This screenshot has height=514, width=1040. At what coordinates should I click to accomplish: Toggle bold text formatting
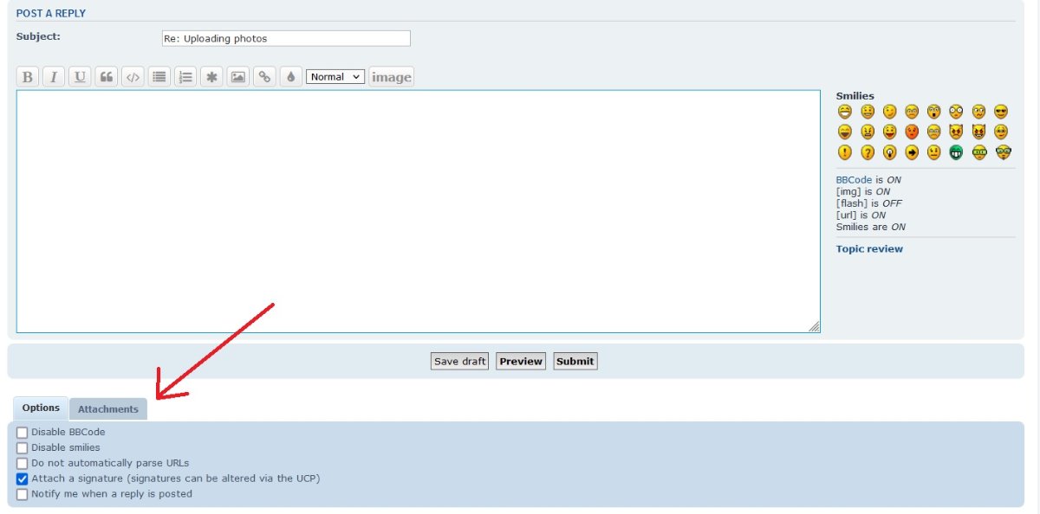[28, 77]
